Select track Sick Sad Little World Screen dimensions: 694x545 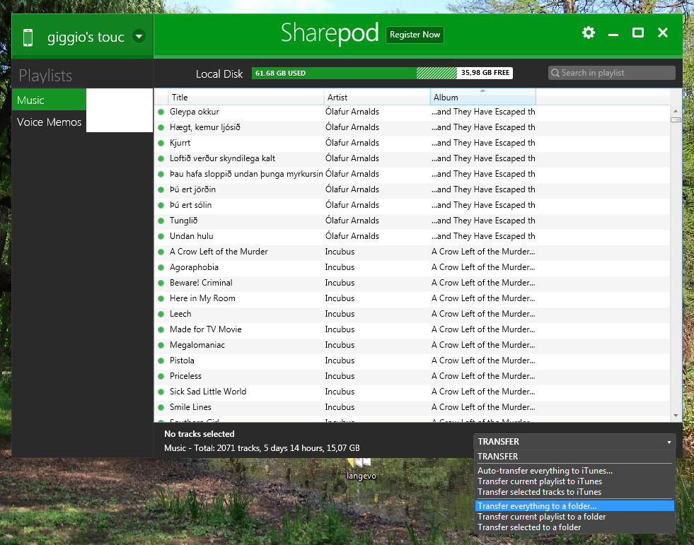click(x=207, y=392)
